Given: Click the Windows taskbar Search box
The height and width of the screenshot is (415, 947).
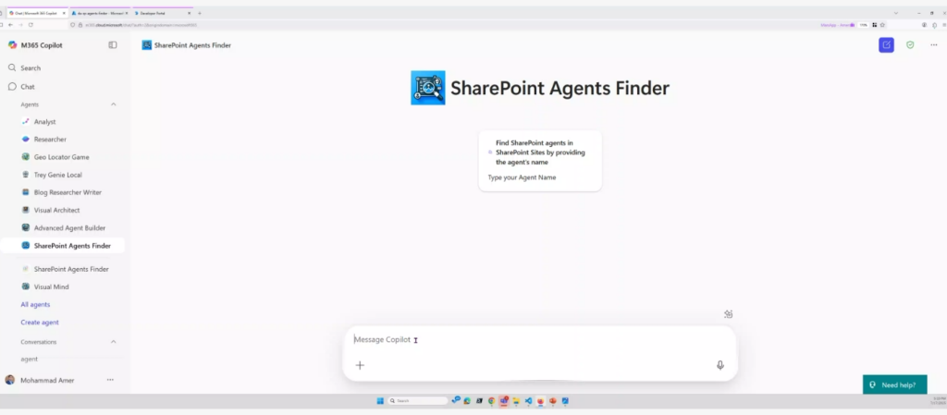Looking at the screenshot, I should (417, 400).
